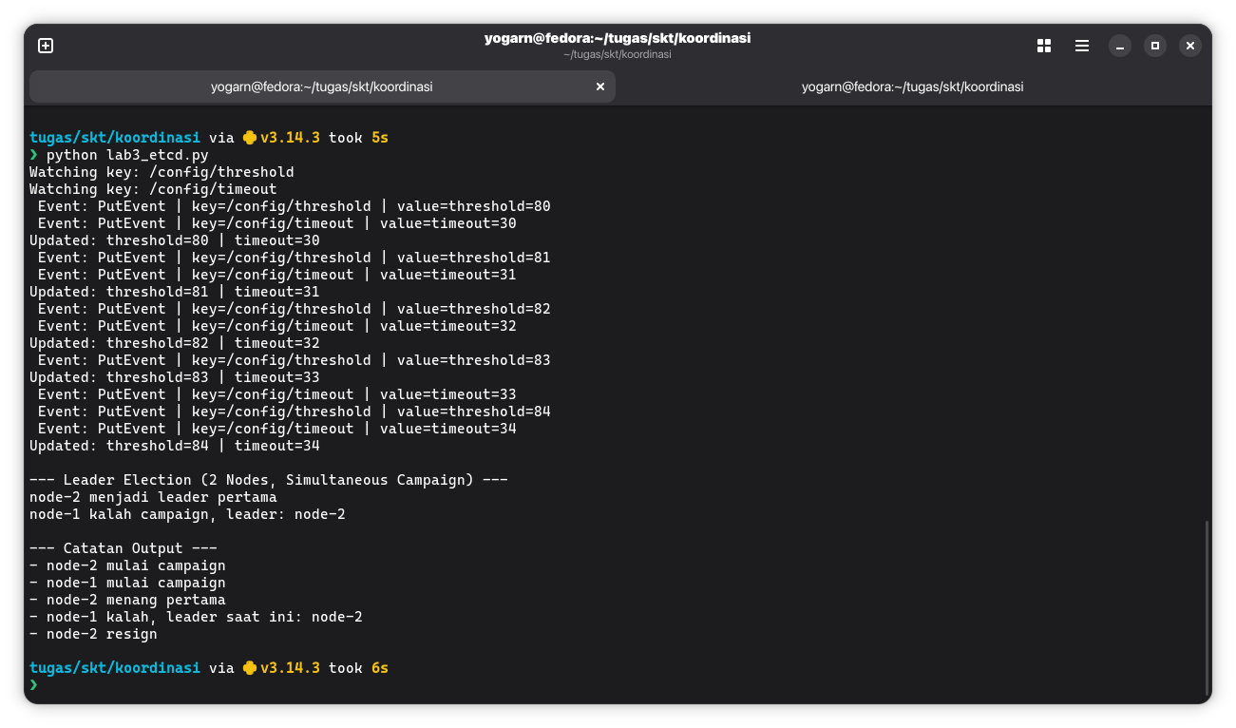The height and width of the screenshot is (728, 1236).
Task: Click the event line with value=threshold=81
Action: [x=295, y=258]
